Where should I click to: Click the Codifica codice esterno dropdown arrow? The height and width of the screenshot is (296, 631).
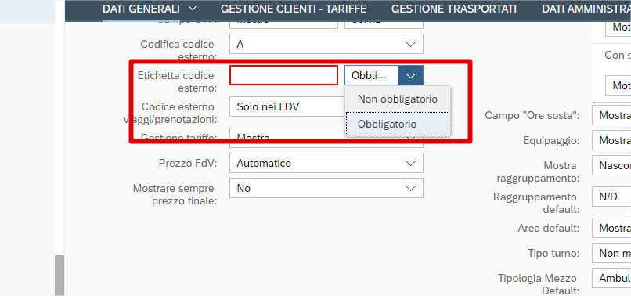click(x=410, y=45)
